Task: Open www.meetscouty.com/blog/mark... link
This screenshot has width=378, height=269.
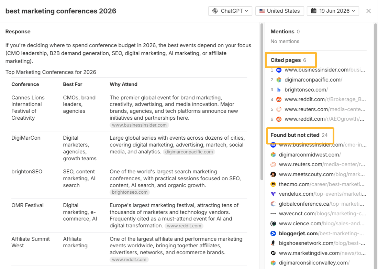Action: click(322, 174)
